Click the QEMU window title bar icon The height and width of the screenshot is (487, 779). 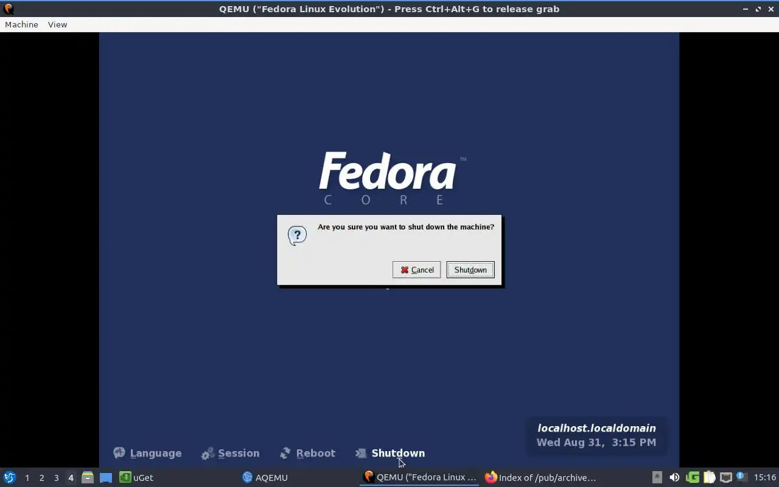9,9
